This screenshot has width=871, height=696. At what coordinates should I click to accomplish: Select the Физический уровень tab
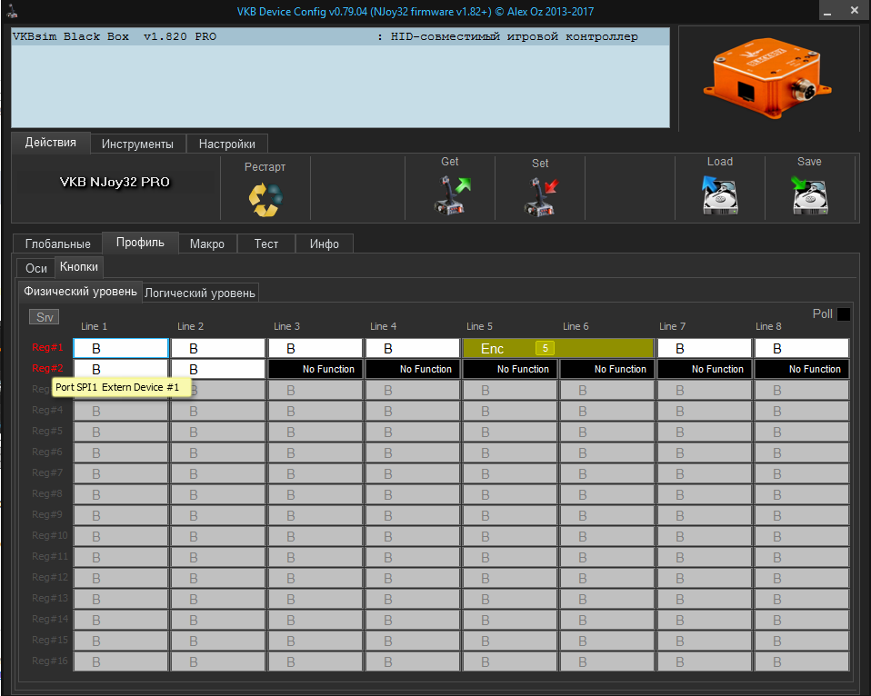coord(80,292)
